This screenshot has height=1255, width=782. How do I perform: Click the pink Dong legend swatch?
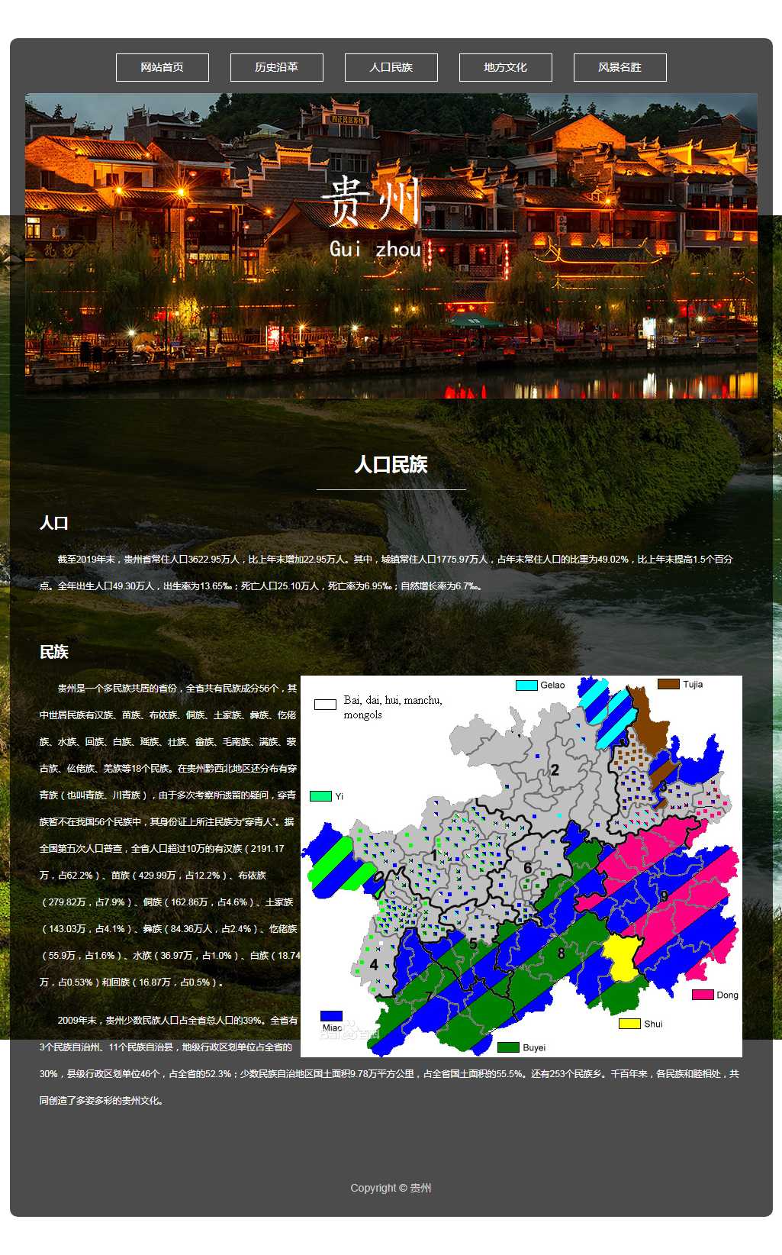point(703,995)
